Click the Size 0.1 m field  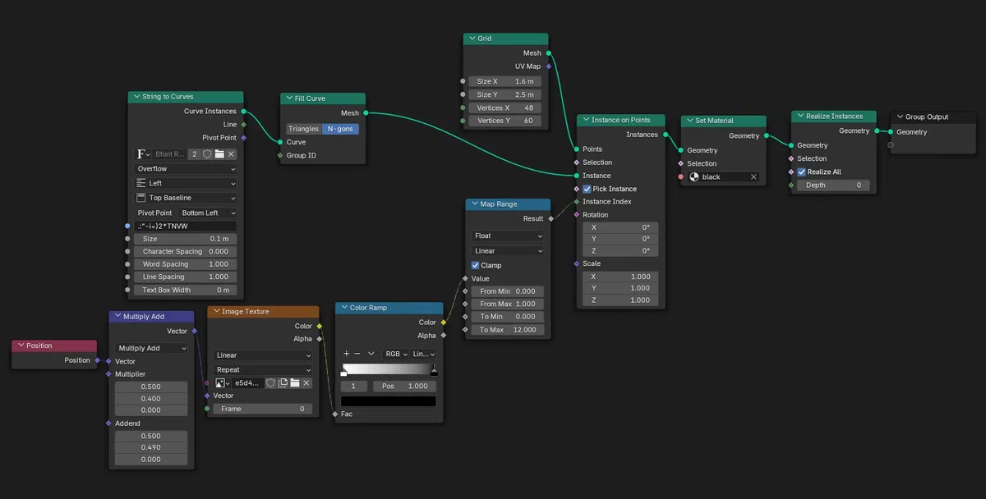[186, 239]
